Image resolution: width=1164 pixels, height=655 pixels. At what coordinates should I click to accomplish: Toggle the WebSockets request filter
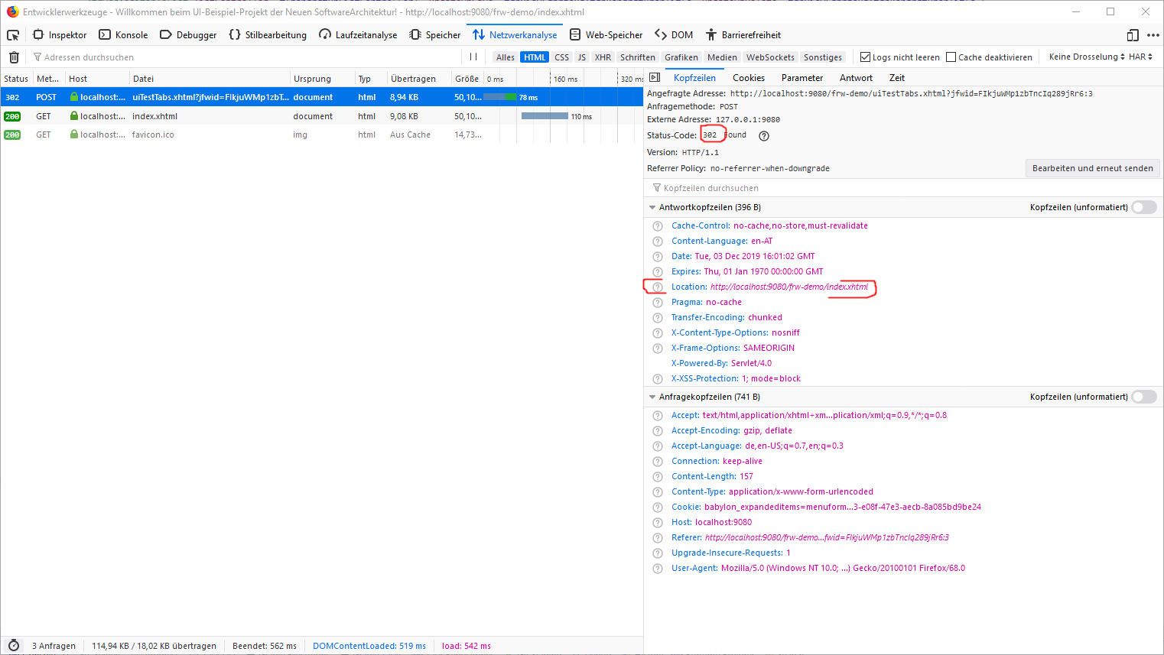point(770,57)
